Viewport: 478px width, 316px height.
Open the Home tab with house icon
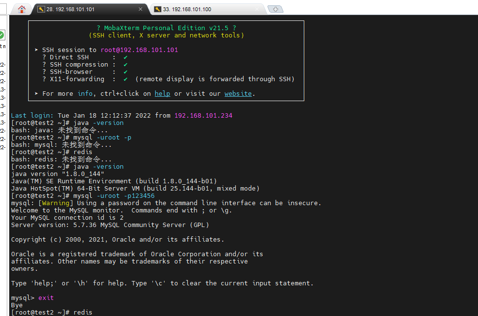22,9
